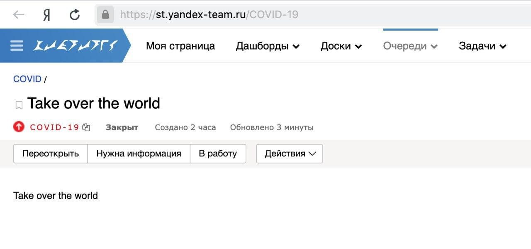This screenshot has height=249, width=531.
Task: Click the red priority arrow icon
Action: 19,127
